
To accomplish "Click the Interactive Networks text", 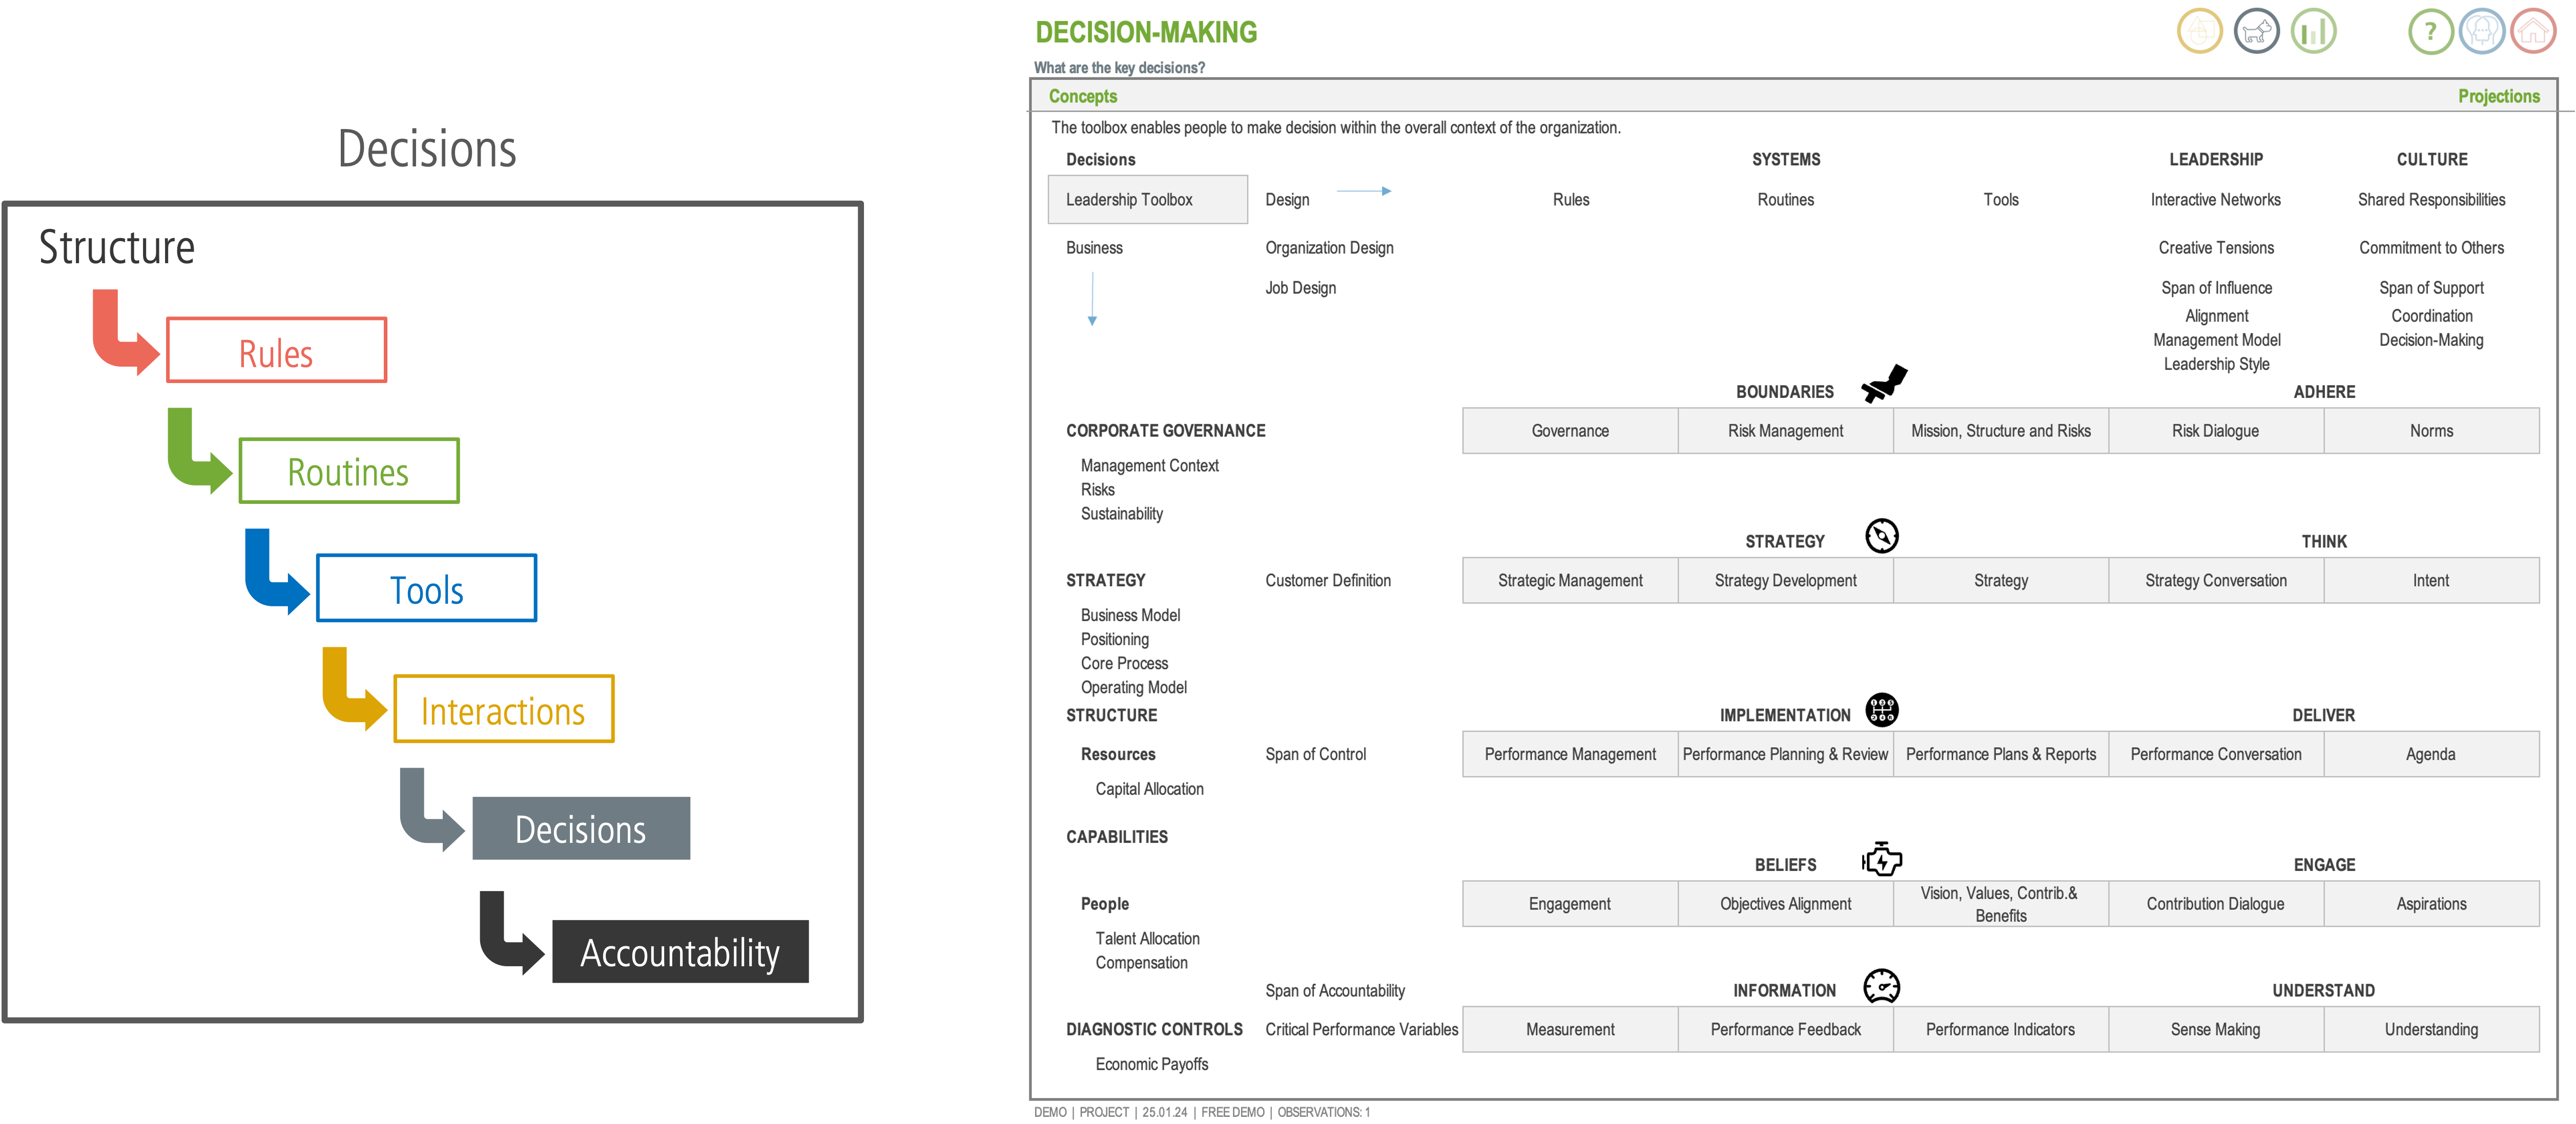I will (x=2215, y=200).
